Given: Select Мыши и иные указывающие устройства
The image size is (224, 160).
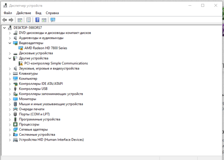Looking at the screenshot, I should [x=51, y=104].
